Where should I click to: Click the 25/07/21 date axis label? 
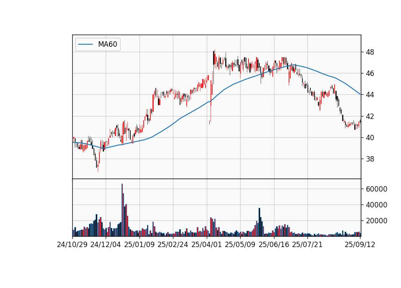pos(307,245)
